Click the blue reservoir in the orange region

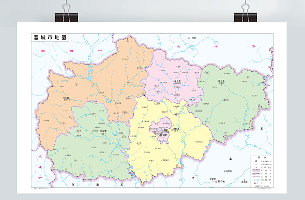[x=90, y=77]
